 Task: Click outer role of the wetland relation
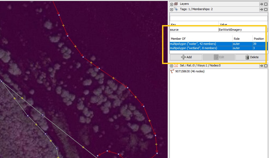pyautogui.click(x=242, y=48)
